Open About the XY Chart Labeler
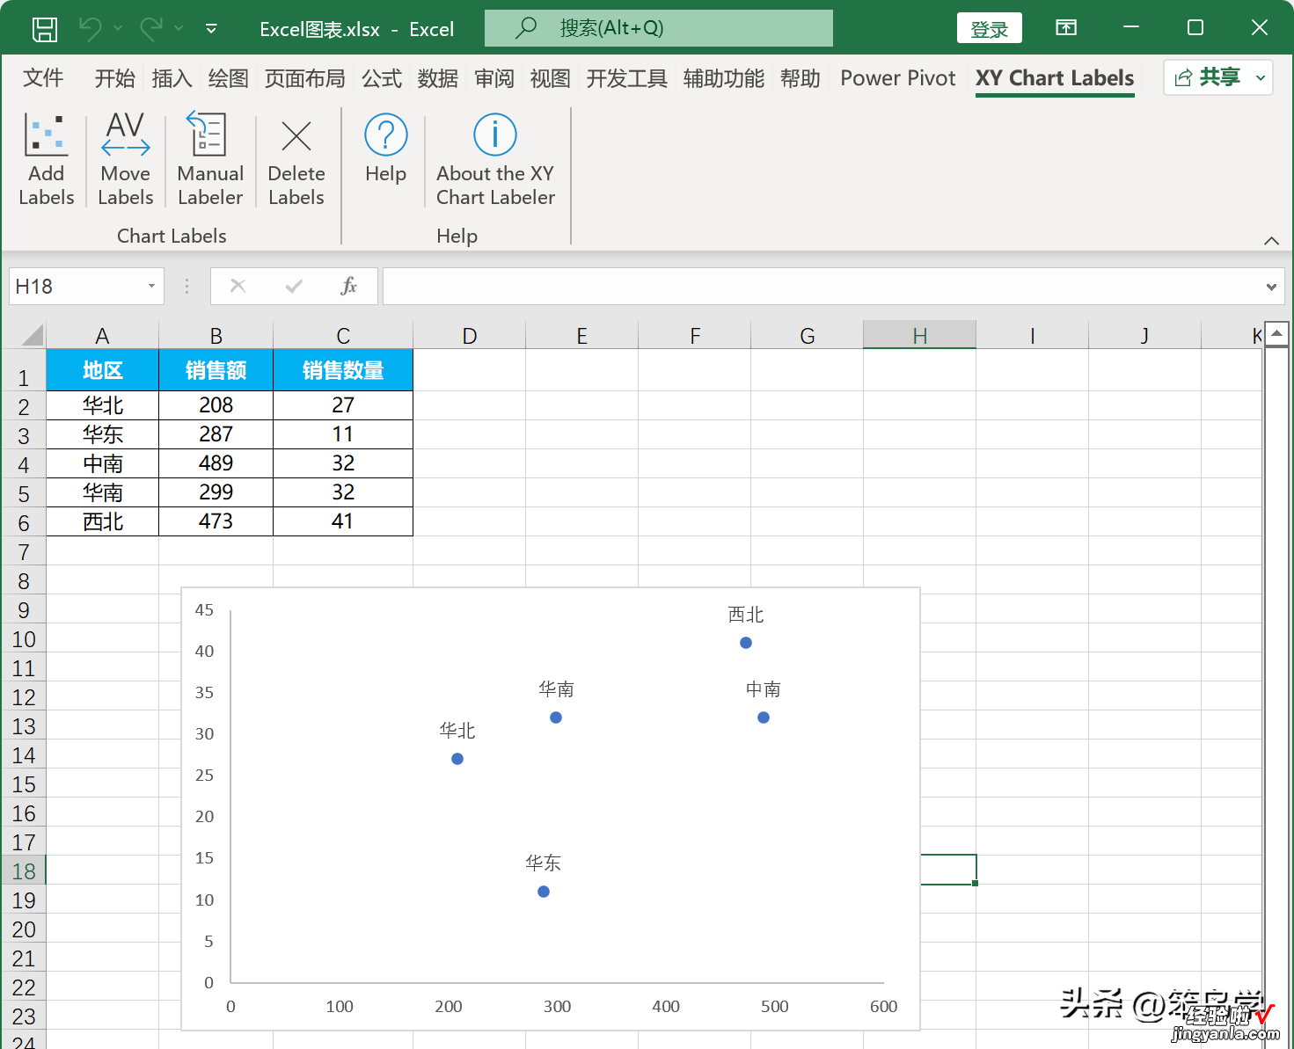The height and width of the screenshot is (1049, 1294). [x=495, y=159]
